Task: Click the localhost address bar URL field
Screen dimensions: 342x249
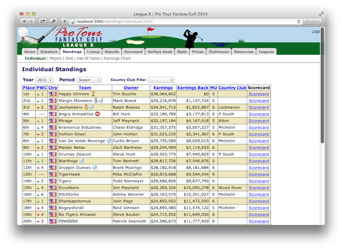Action: click(180, 21)
